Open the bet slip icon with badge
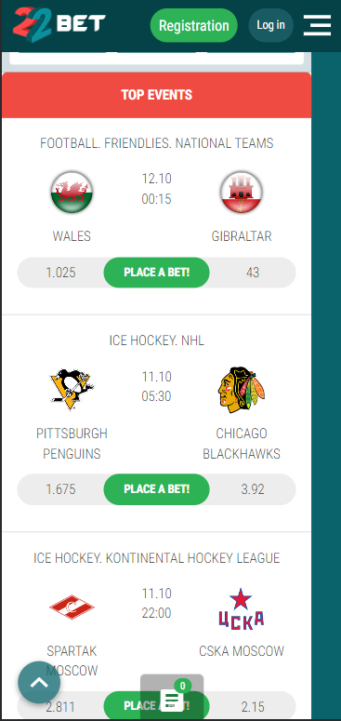 [x=172, y=697]
